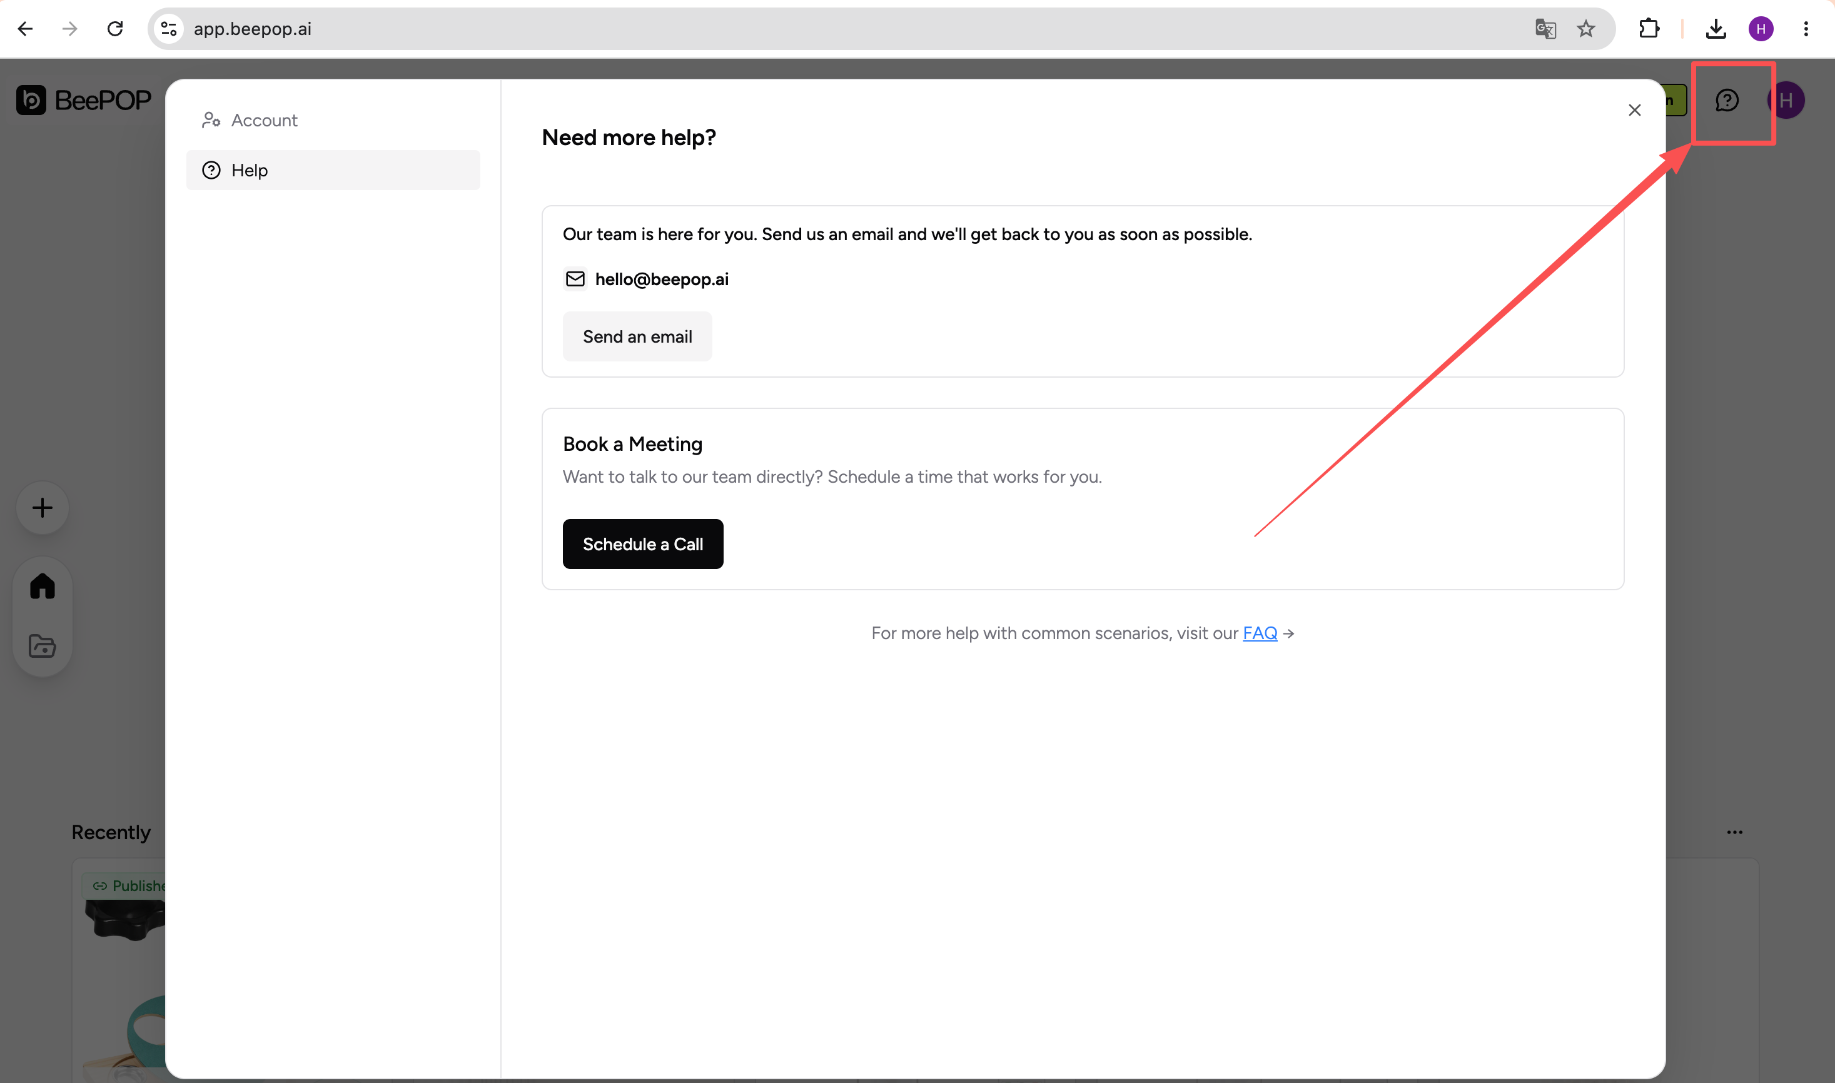Open browser downloads panel
Viewport: 1835px width, 1083px height.
[1716, 29]
